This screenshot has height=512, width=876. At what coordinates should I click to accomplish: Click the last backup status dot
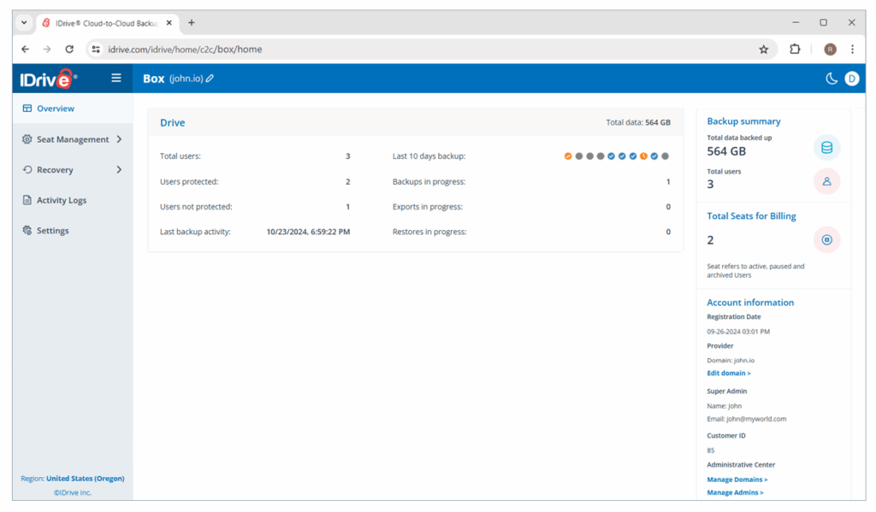pos(665,156)
